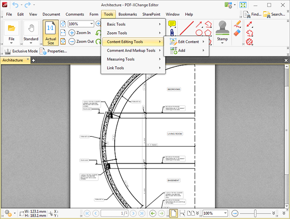Jump to first page in status bar

click(87, 213)
